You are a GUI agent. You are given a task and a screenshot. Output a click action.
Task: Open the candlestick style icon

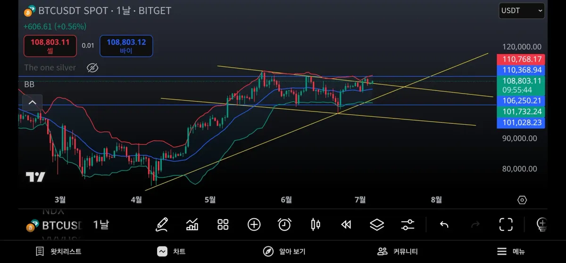point(316,224)
